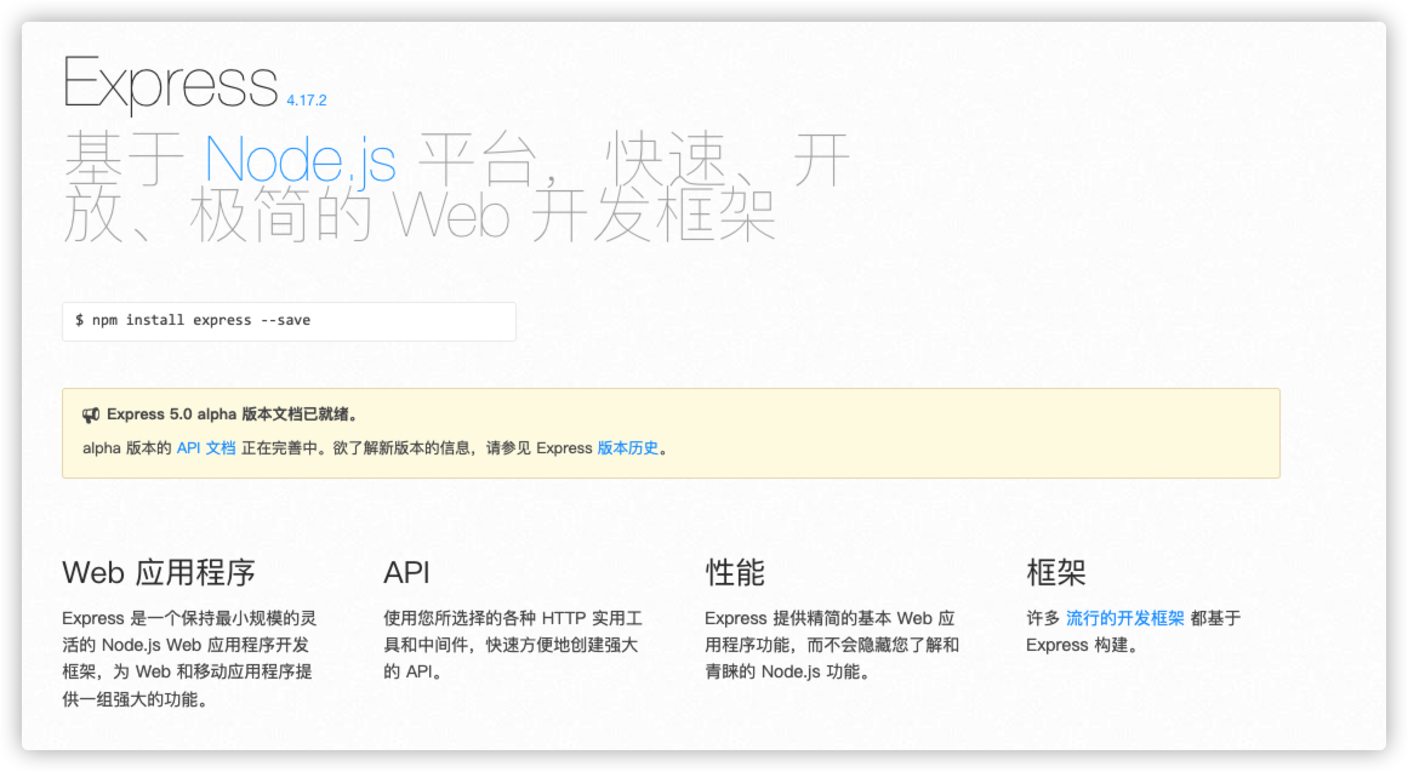Click the Web 应用程序 heading
1408x772 pixels.
coord(159,573)
